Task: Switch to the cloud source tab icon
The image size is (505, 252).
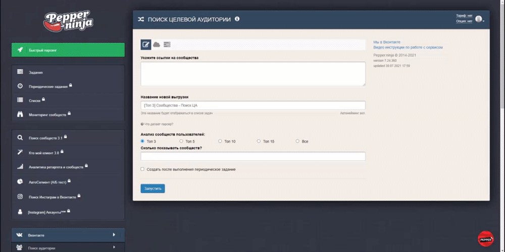Action: click(x=157, y=45)
